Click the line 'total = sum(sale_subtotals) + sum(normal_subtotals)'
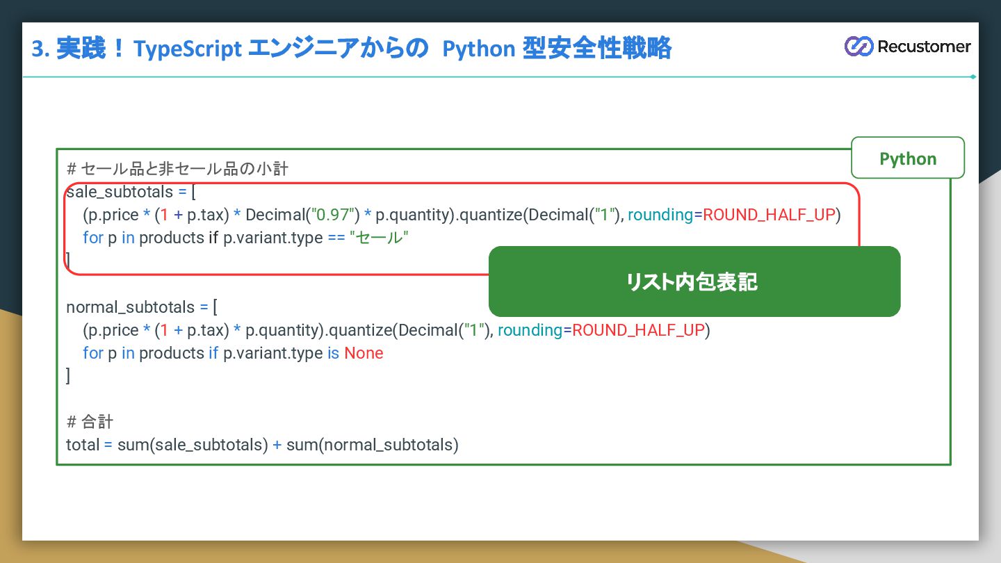The width and height of the screenshot is (1001, 563). [x=262, y=445]
